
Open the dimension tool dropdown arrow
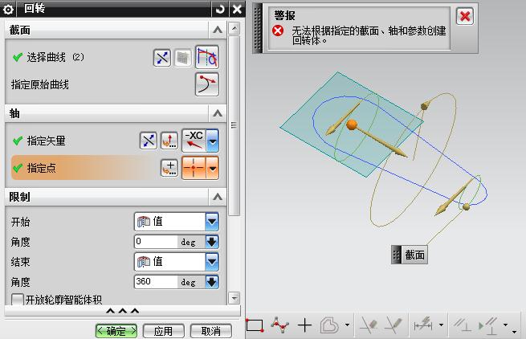[441, 325]
